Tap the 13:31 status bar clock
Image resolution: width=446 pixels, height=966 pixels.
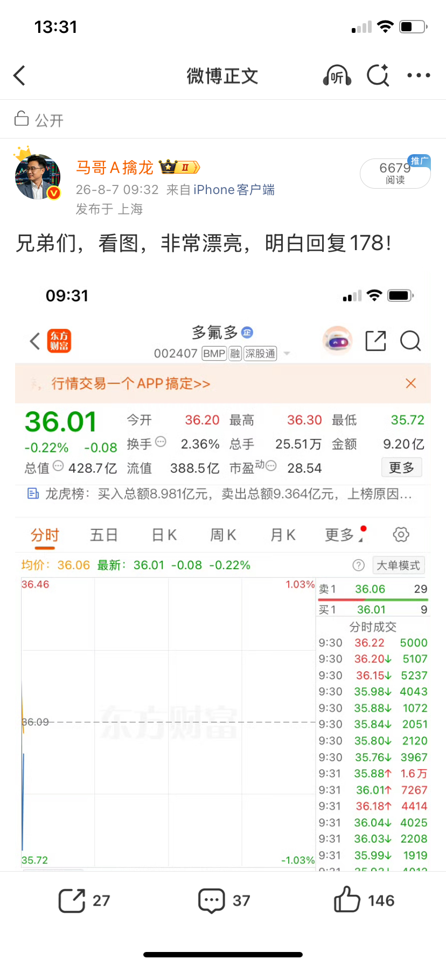[56, 27]
